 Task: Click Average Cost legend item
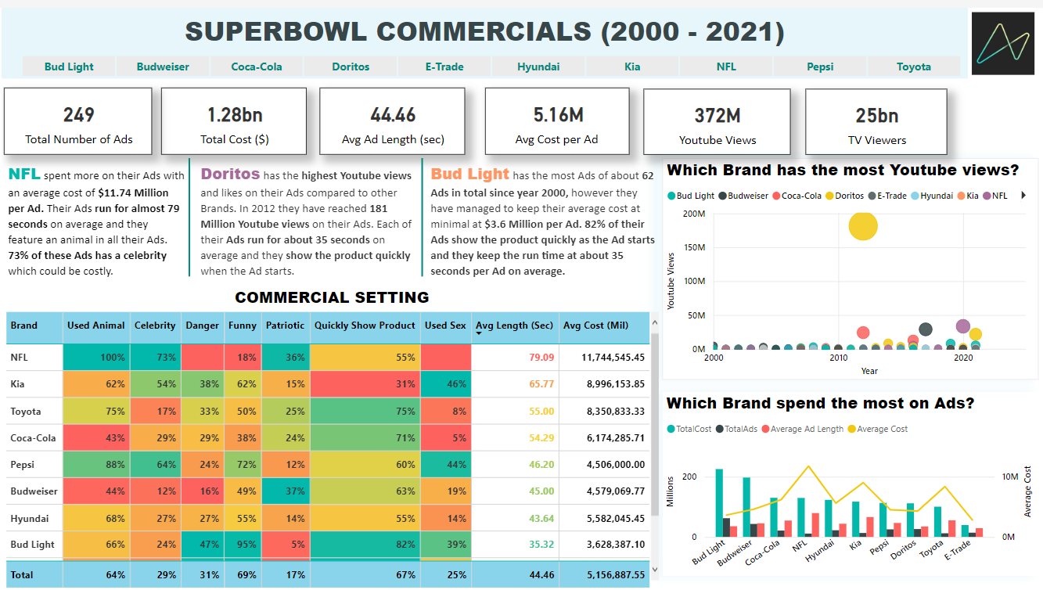tap(878, 429)
